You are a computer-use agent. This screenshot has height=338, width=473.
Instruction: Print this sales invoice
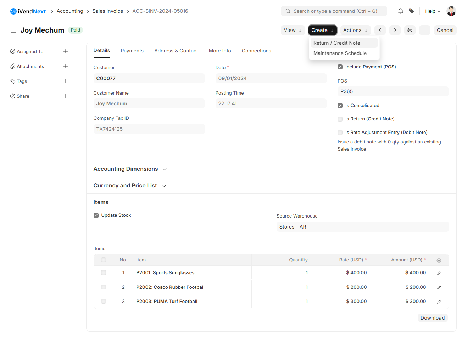[x=410, y=30]
